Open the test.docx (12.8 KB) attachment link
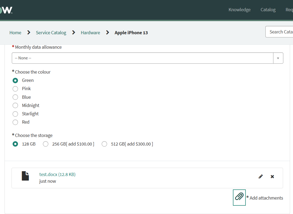The image size is (293, 214). 57,174
